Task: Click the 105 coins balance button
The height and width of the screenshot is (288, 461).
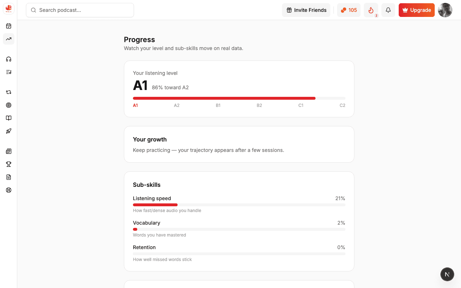Action: 349,10
